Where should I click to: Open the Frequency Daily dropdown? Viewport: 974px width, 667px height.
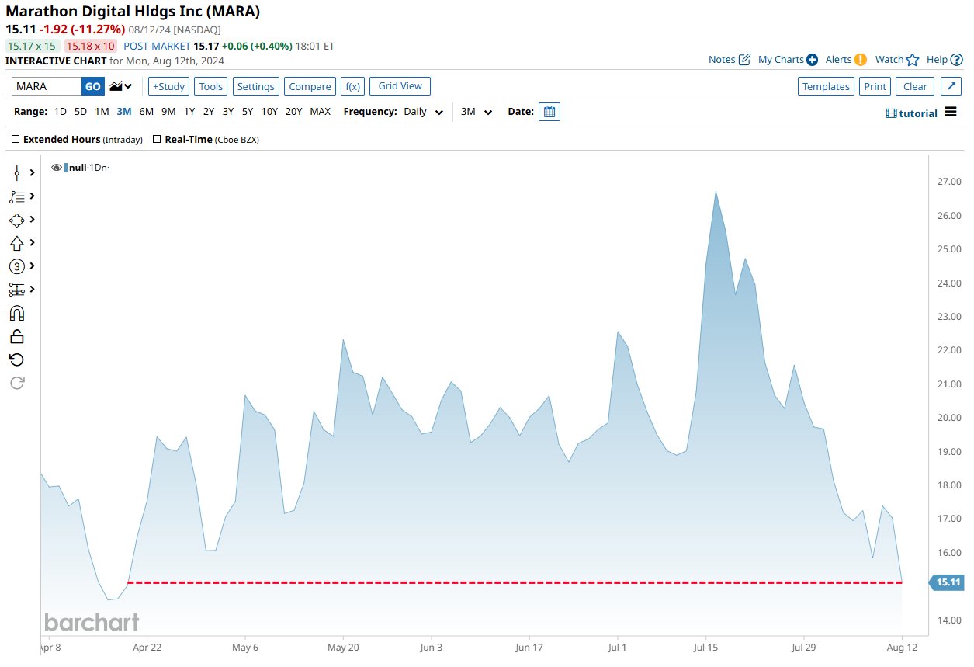[x=423, y=112]
